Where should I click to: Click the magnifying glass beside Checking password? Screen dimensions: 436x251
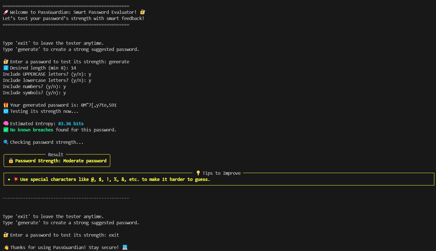click(6, 142)
